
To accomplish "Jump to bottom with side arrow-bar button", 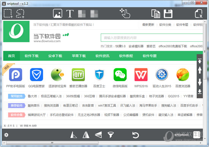I will [199, 91].
